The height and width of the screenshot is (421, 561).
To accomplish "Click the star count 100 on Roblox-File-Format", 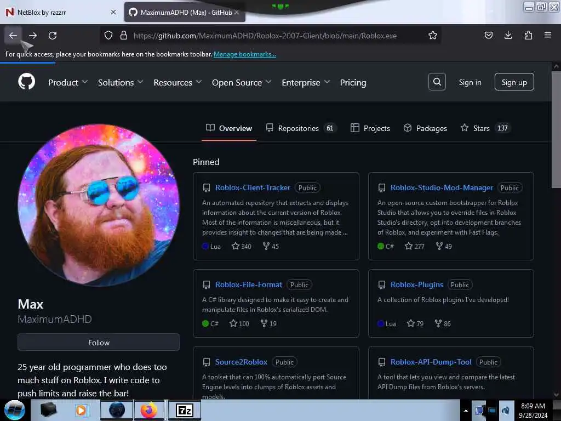I will tap(239, 323).
